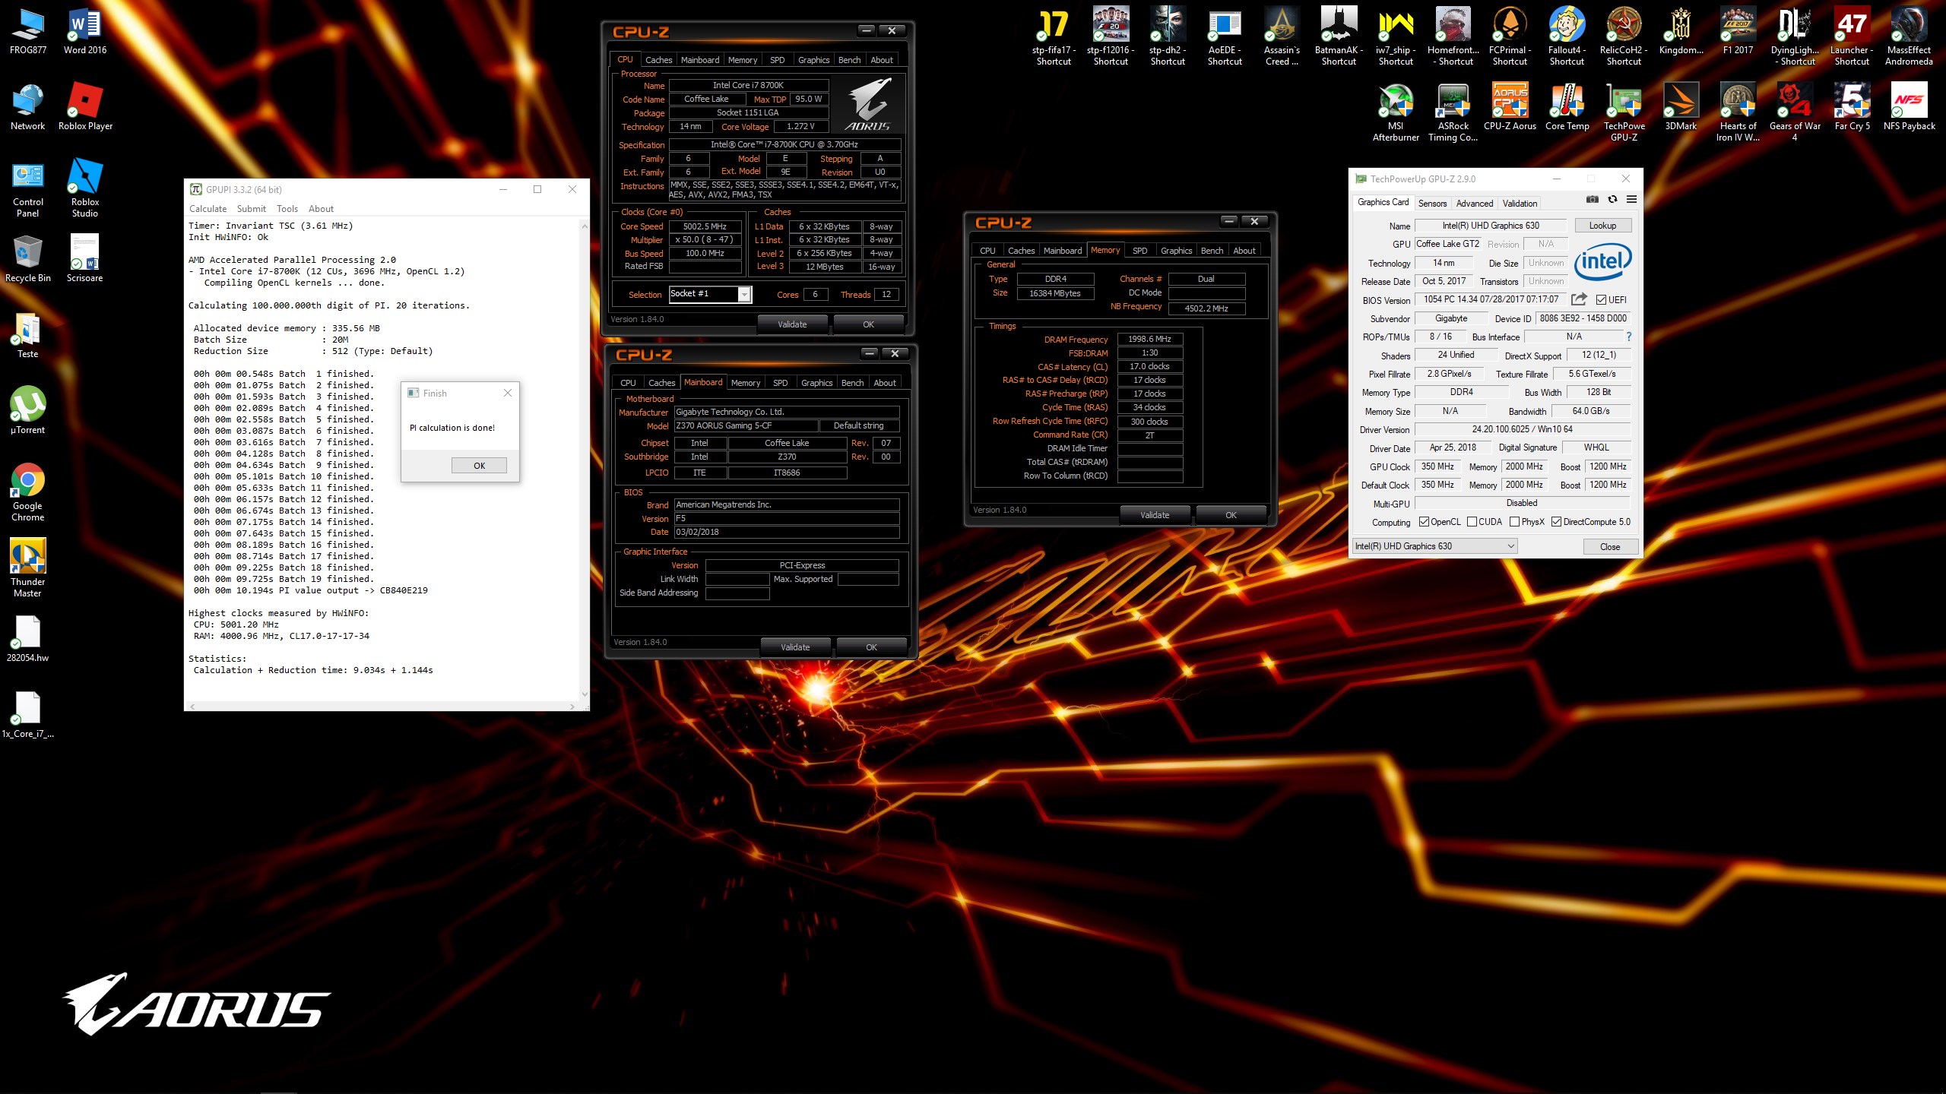Open Core Temp desktop icon
This screenshot has width=1946, height=1094.
1567,108
